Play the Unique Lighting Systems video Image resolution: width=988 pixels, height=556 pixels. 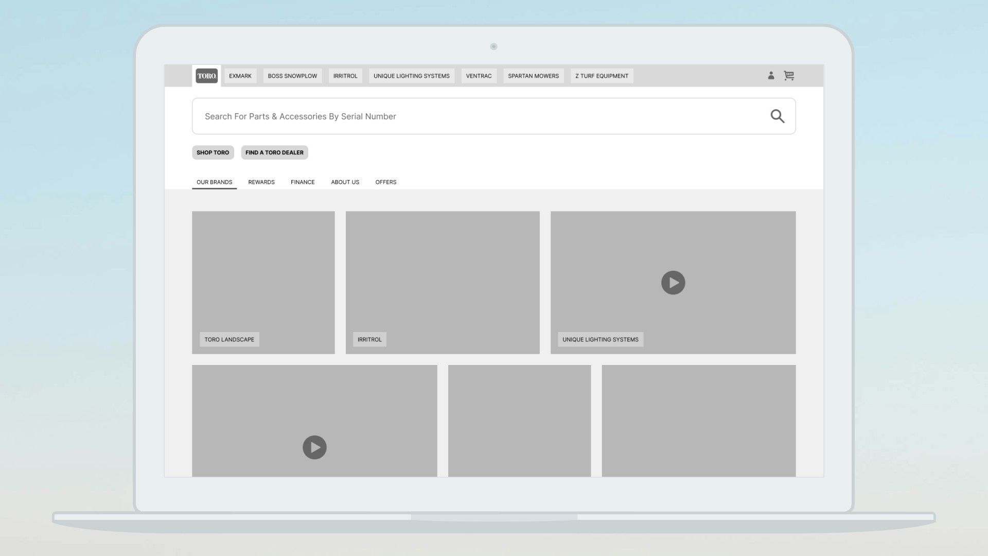(673, 283)
